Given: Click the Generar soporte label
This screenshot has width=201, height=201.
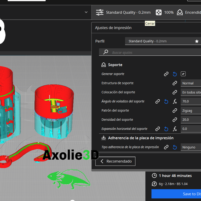Looking at the screenshot, I should (113, 74).
